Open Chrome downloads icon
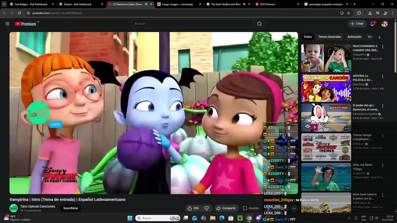The height and width of the screenshot is (223, 397). click(x=370, y=13)
